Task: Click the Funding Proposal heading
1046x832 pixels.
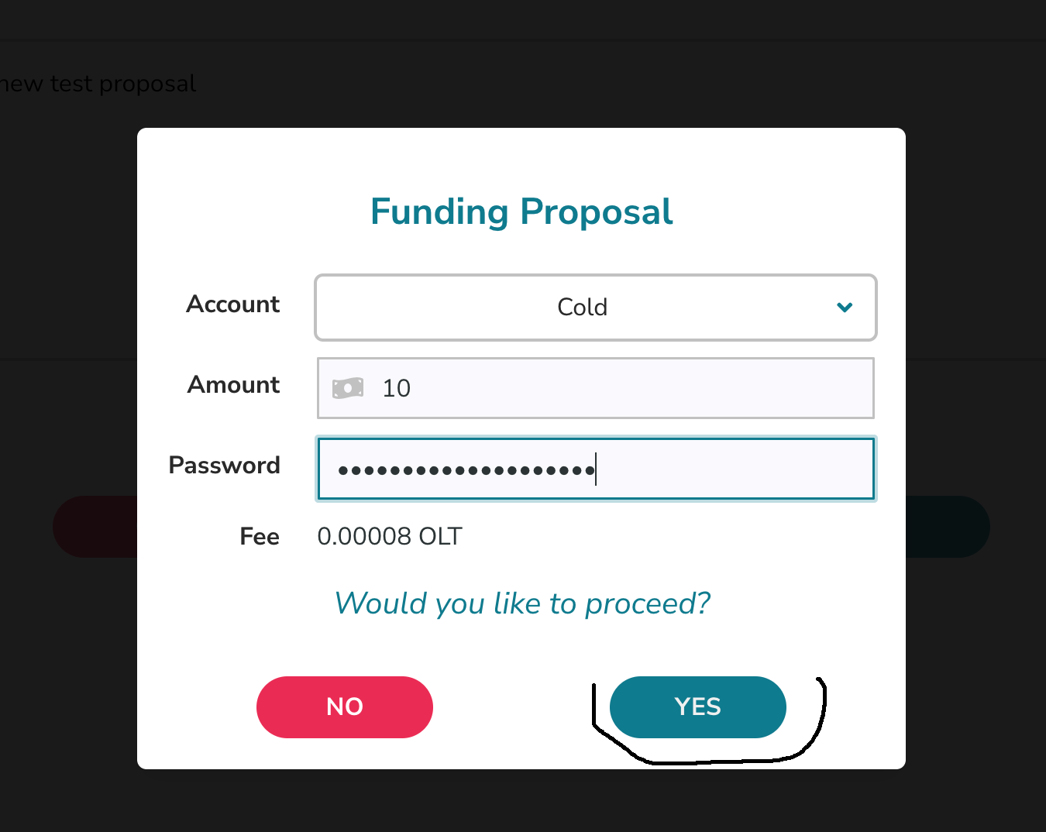Action: point(521,211)
